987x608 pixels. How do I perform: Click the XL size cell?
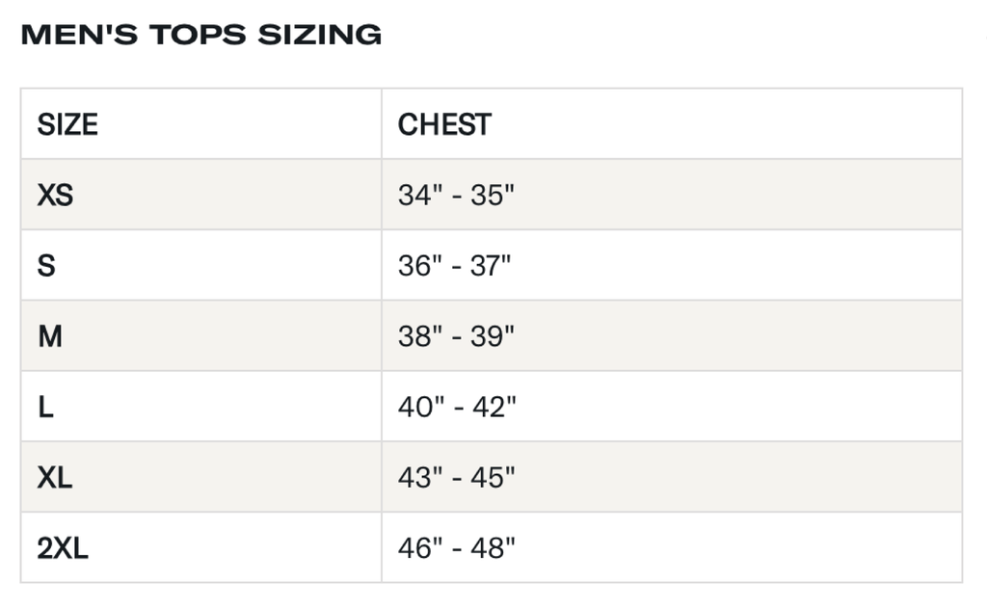tap(55, 478)
